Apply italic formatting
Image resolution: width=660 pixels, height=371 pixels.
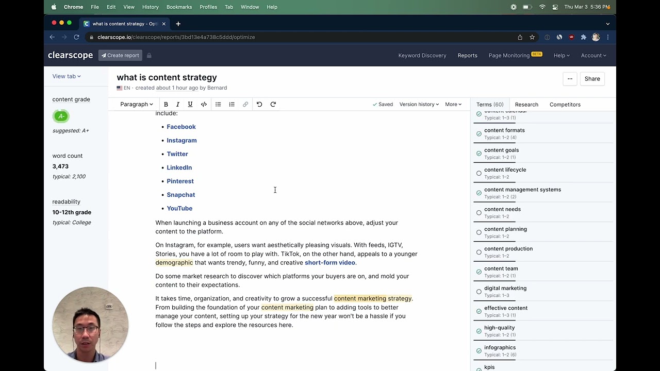pos(177,104)
